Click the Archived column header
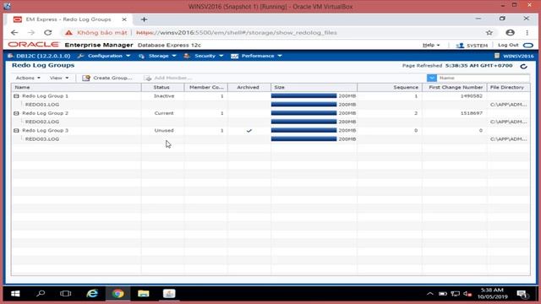The width and height of the screenshot is (541, 304). [249, 88]
